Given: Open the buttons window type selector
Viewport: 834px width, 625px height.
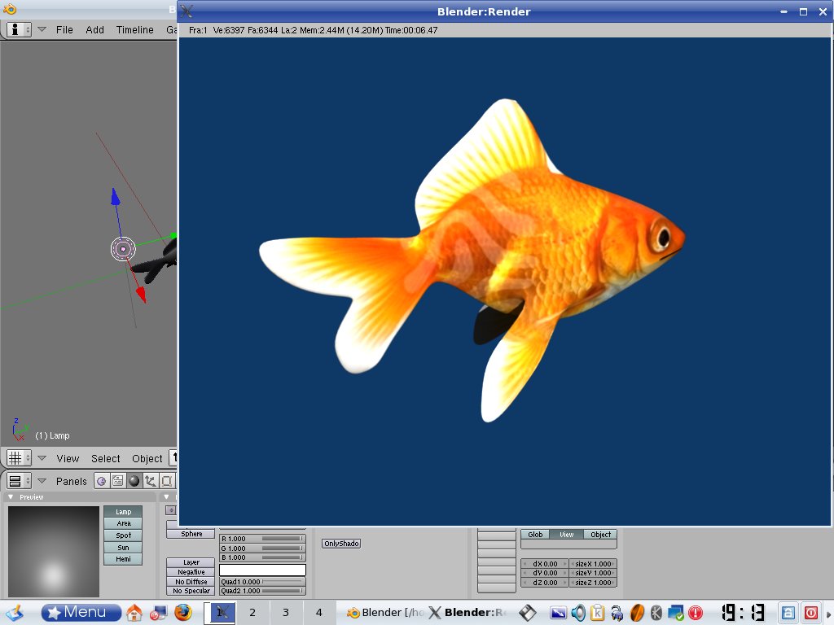Looking at the screenshot, I should pyautogui.click(x=19, y=481).
